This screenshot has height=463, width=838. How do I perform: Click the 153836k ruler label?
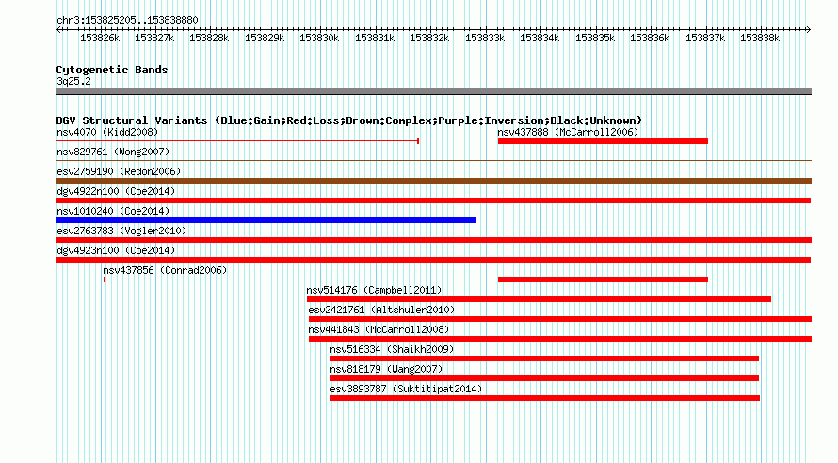650,38
